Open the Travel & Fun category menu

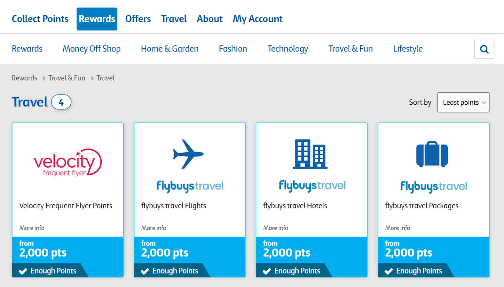pyautogui.click(x=350, y=49)
